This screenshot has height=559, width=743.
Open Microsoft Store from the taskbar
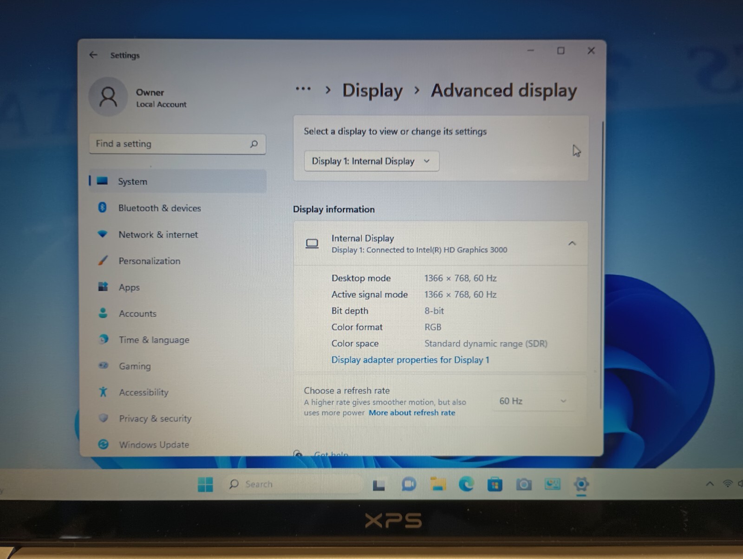pyautogui.click(x=495, y=485)
